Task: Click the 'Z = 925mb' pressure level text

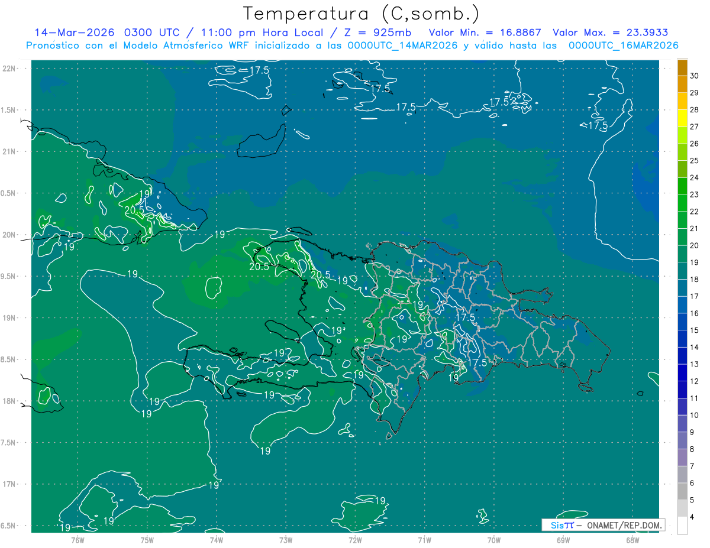Action: 376,33
